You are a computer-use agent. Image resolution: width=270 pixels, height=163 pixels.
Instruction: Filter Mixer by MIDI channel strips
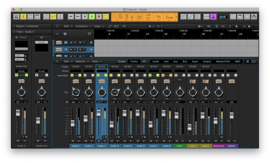tap(238, 61)
